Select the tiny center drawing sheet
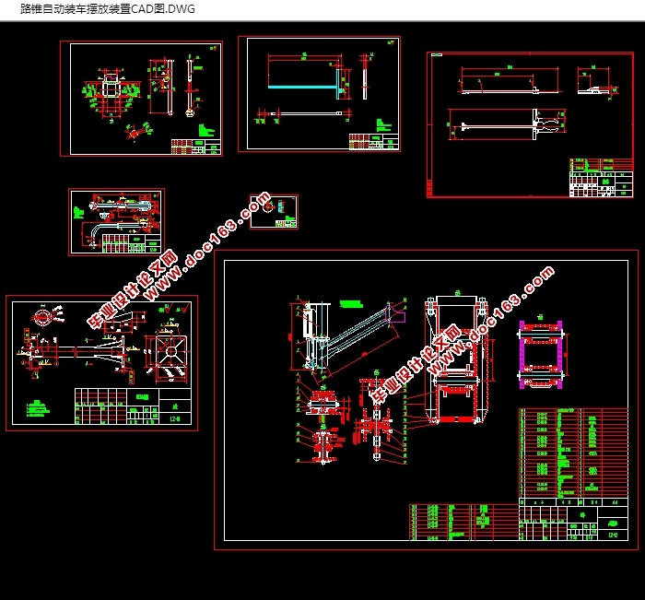Image resolution: width=645 pixels, height=600 pixels. tap(274, 212)
